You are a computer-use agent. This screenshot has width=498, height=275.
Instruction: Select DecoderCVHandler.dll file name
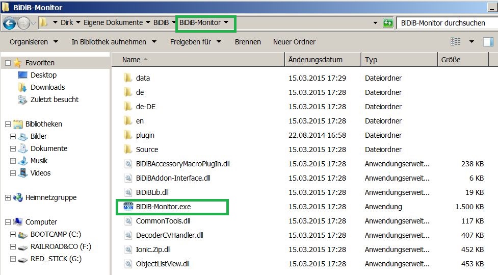coord(170,235)
